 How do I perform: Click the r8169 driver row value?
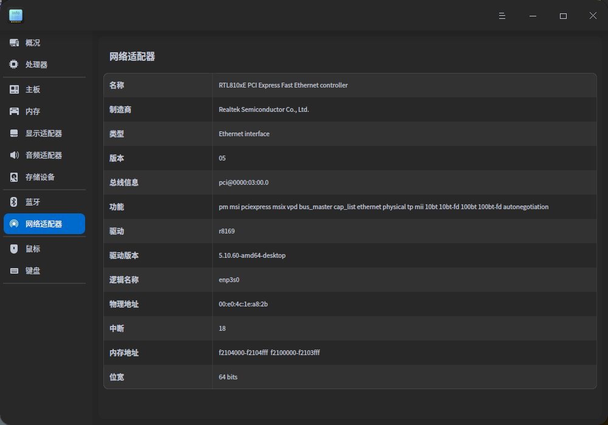pos(226,231)
